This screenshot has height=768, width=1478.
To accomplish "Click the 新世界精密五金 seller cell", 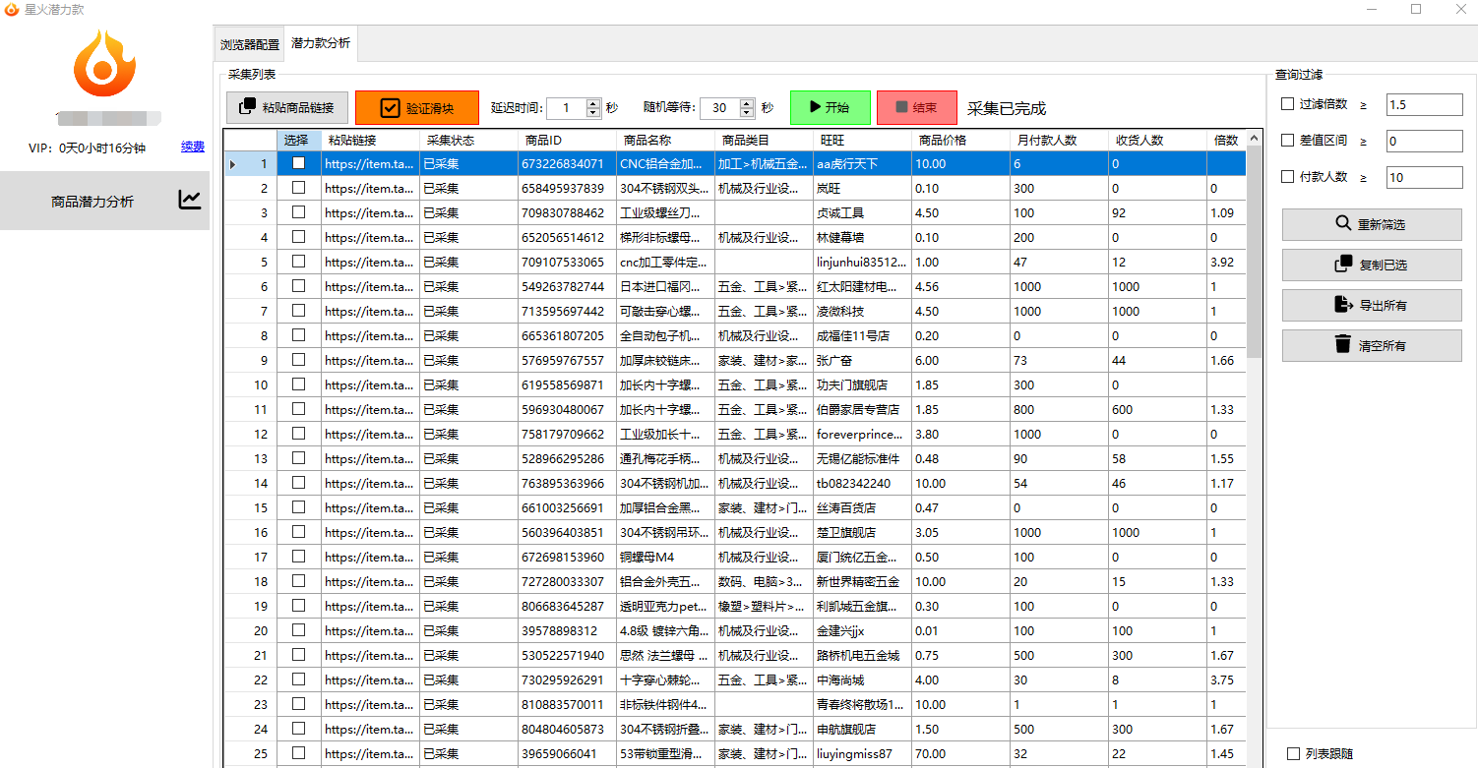I will click(863, 581).
